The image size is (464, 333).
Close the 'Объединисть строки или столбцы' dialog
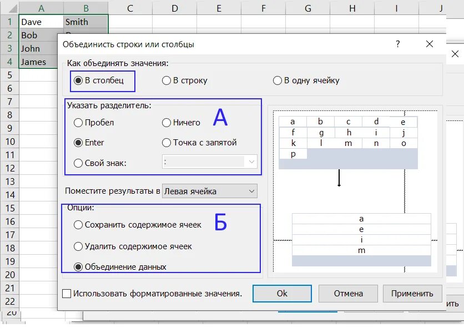pos(430,44)
